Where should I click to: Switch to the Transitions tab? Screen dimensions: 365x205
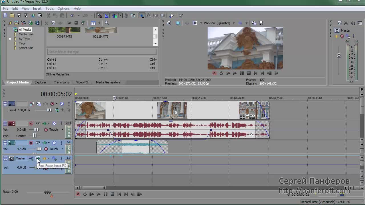(61, 82)
